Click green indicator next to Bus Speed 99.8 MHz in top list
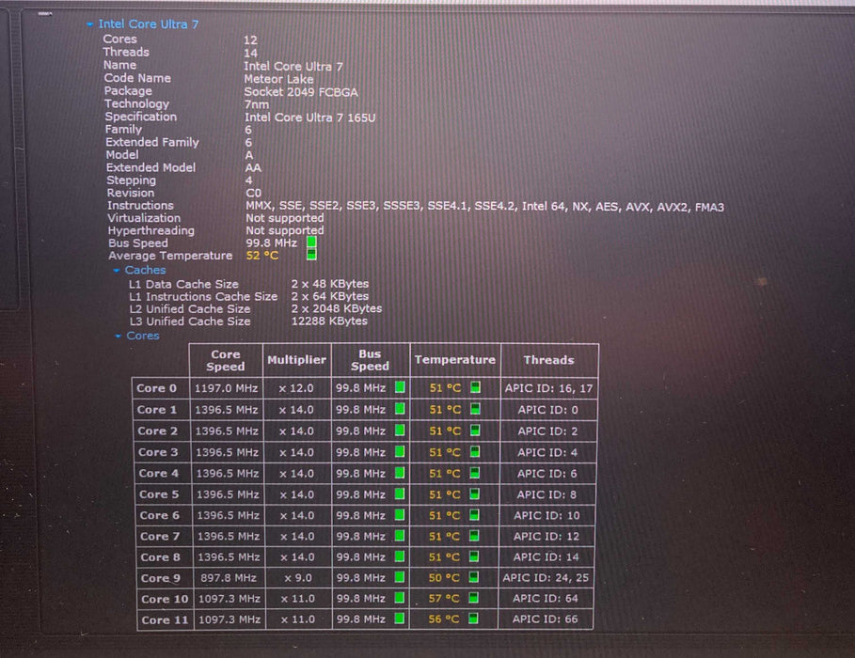 311,242
